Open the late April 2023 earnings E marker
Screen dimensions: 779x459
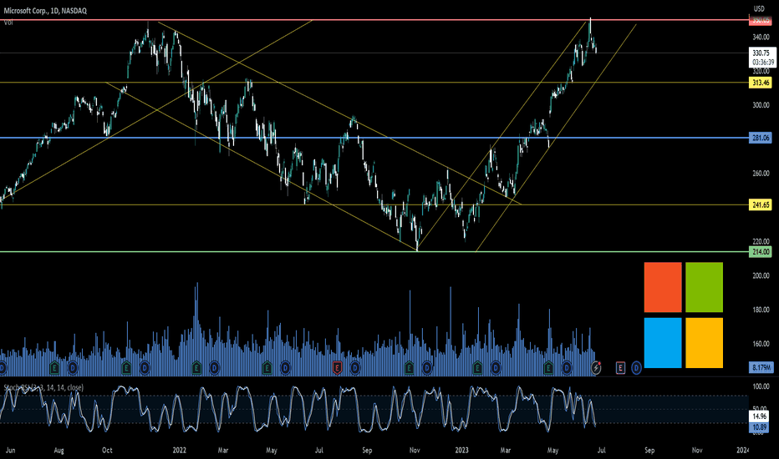tap(548, 368)
